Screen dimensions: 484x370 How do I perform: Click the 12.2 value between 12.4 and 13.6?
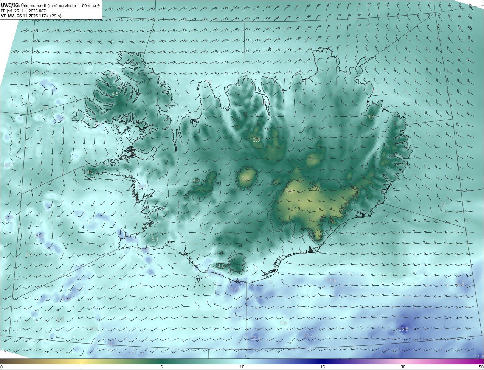309,335
